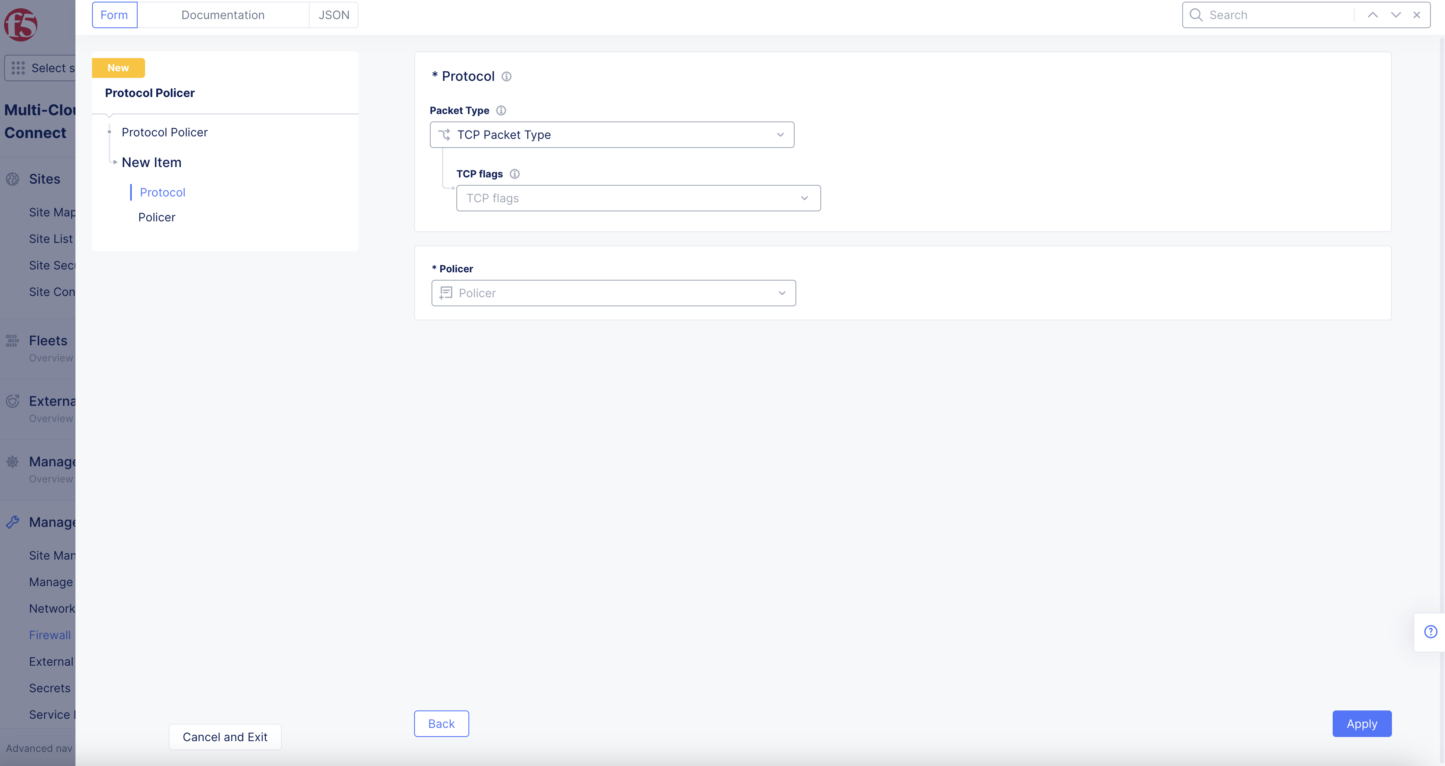Click the Manage wrench icon in sidebar

click(x=13, y=521)
